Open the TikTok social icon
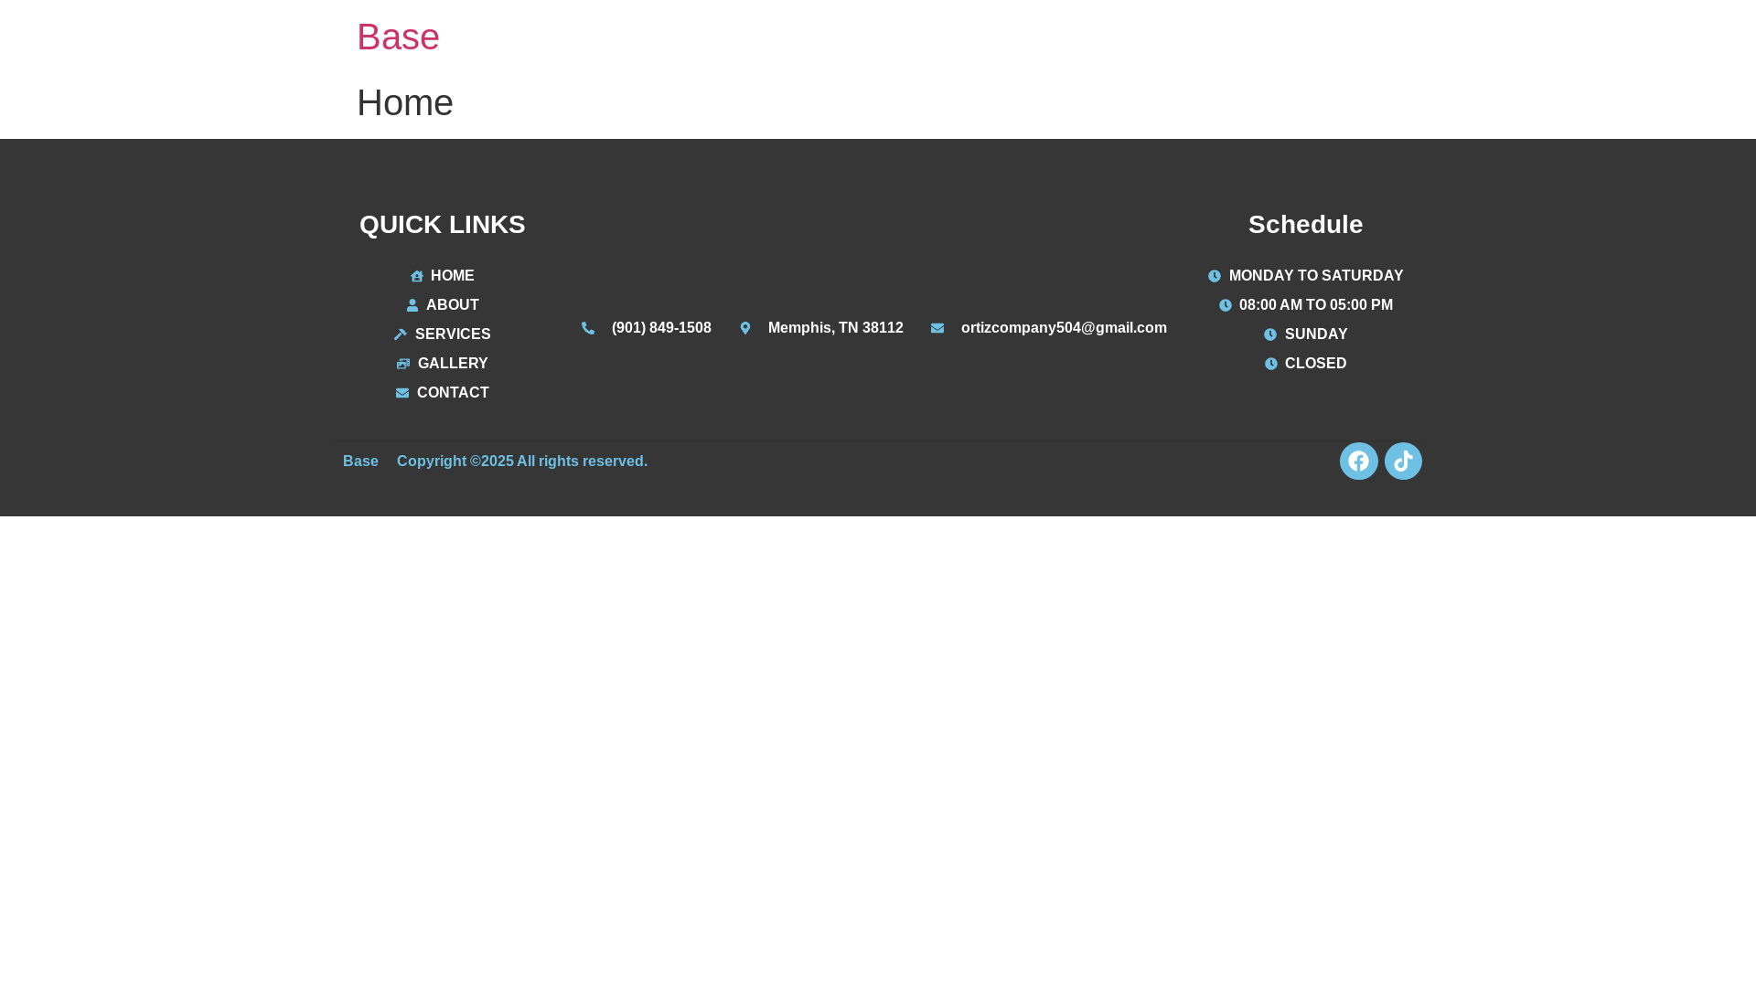 (1403, 461)
